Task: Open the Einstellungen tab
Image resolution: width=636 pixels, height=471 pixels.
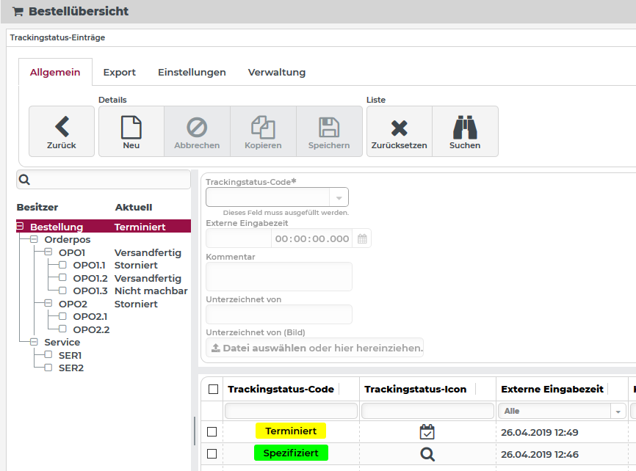Action: pos(192,73)
